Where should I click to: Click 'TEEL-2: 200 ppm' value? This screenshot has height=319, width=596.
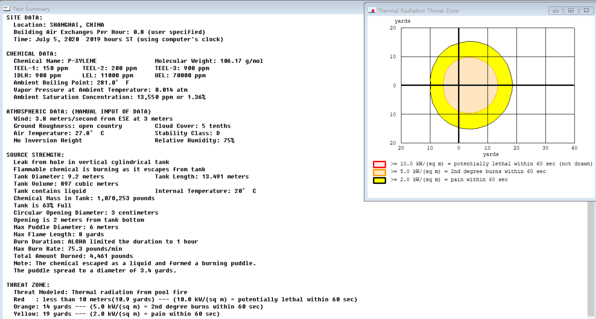coord(109,68)
